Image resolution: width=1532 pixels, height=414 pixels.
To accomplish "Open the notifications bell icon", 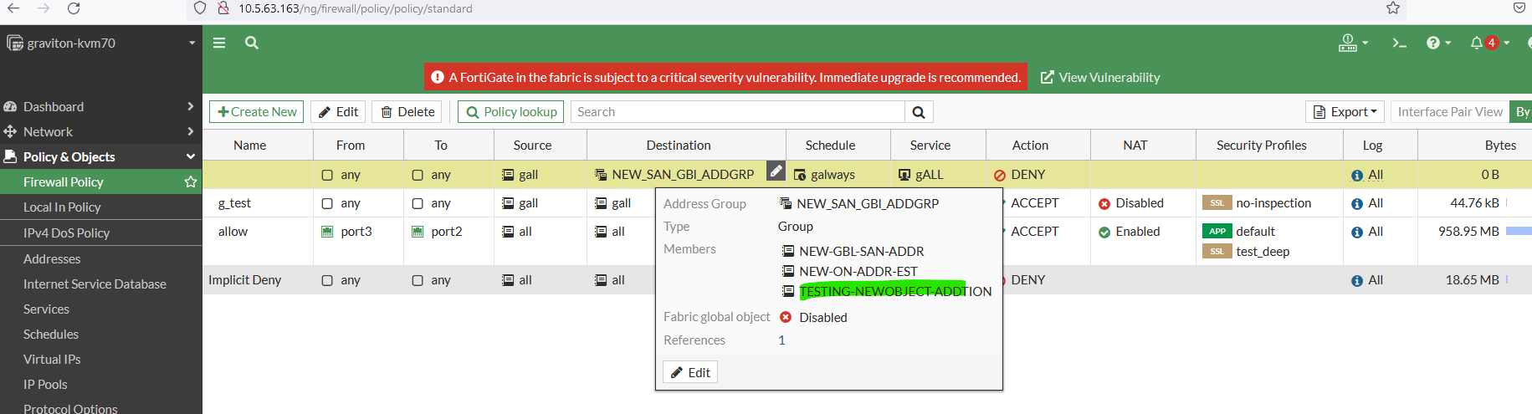I will (x=1477, y=43).
